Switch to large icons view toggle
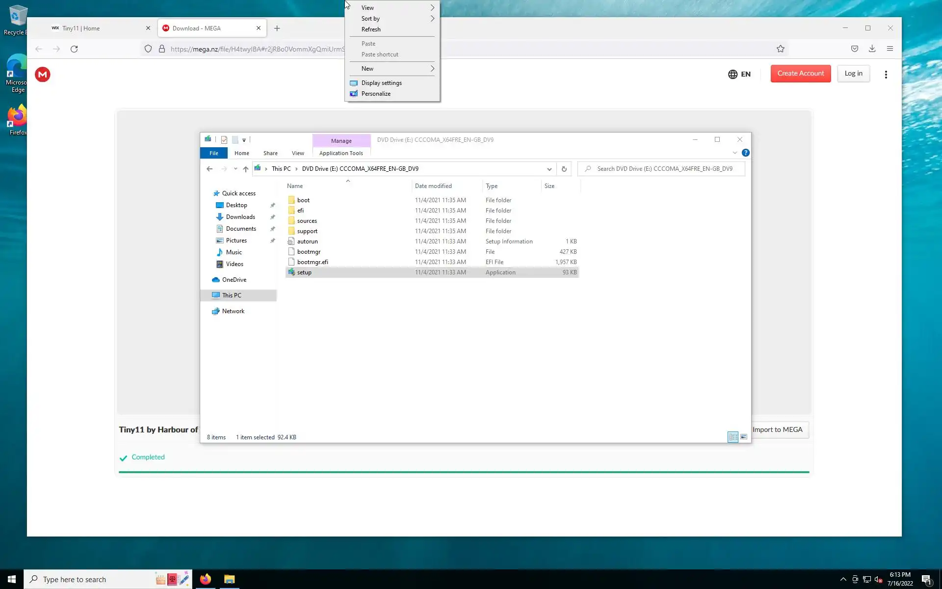The width and height of the screenshot is (942, 589). [x=744, y=437]
